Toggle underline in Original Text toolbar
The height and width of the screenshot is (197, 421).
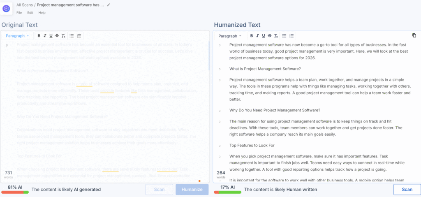click(x=51, y=36)
